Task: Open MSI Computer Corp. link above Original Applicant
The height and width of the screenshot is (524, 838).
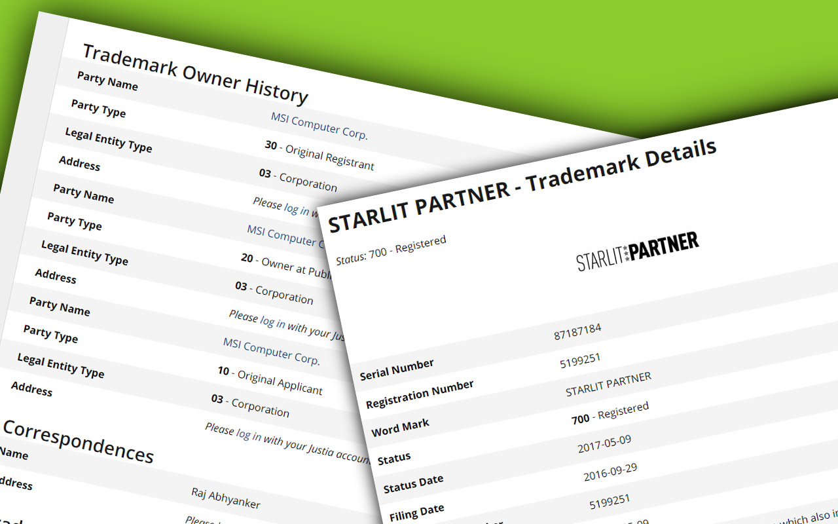Action: click(272, 351)
